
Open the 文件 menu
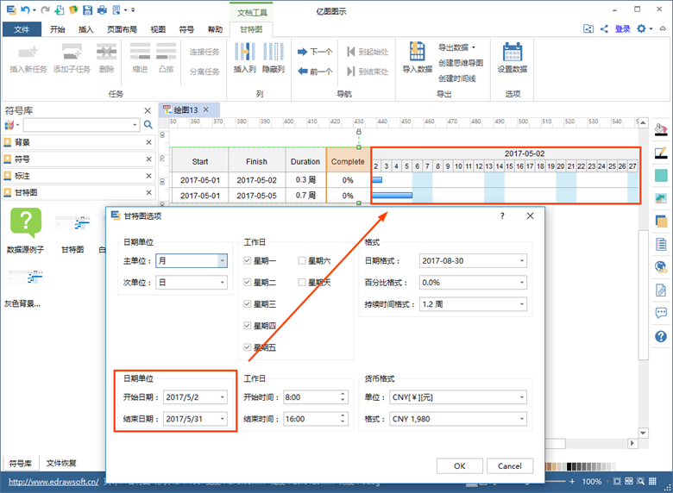[x=22, y=29]
